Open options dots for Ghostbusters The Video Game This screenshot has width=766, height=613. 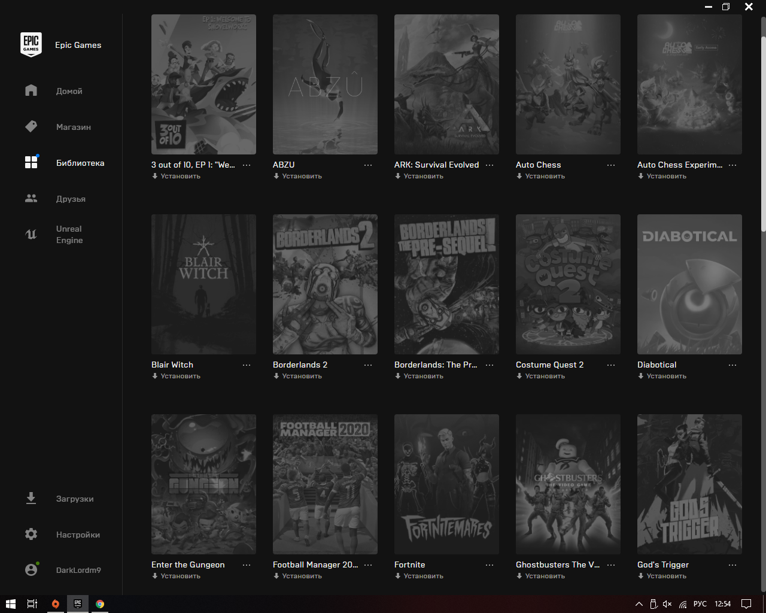point(611,565)
